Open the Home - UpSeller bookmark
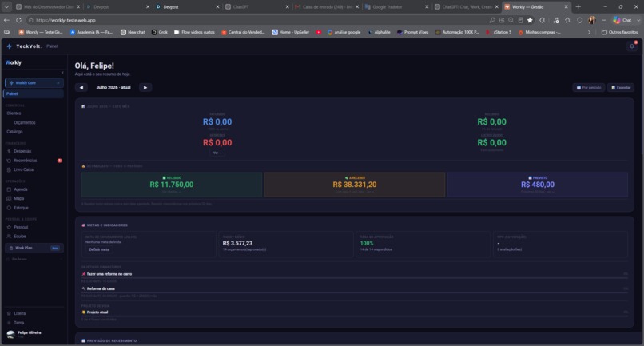The image size is (644, 346). point(290,32)
